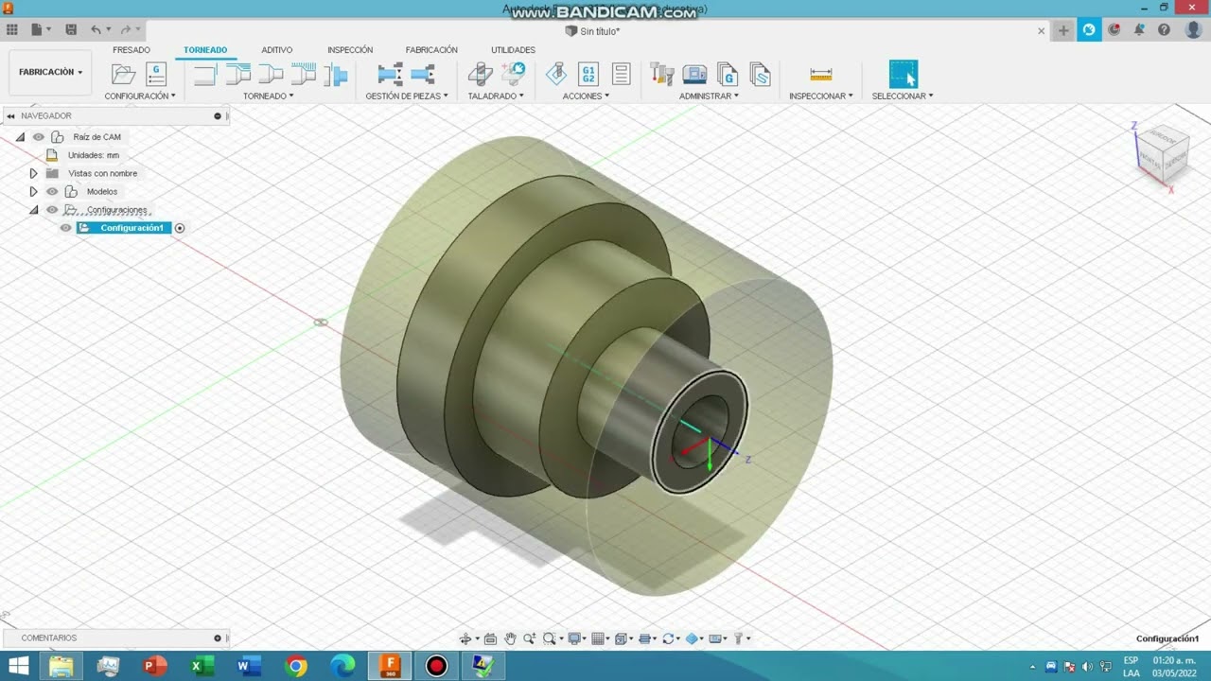Click the hole recognition icon in Taladrado
This screenshot has width=1211, height=681.
coord(514,74)
